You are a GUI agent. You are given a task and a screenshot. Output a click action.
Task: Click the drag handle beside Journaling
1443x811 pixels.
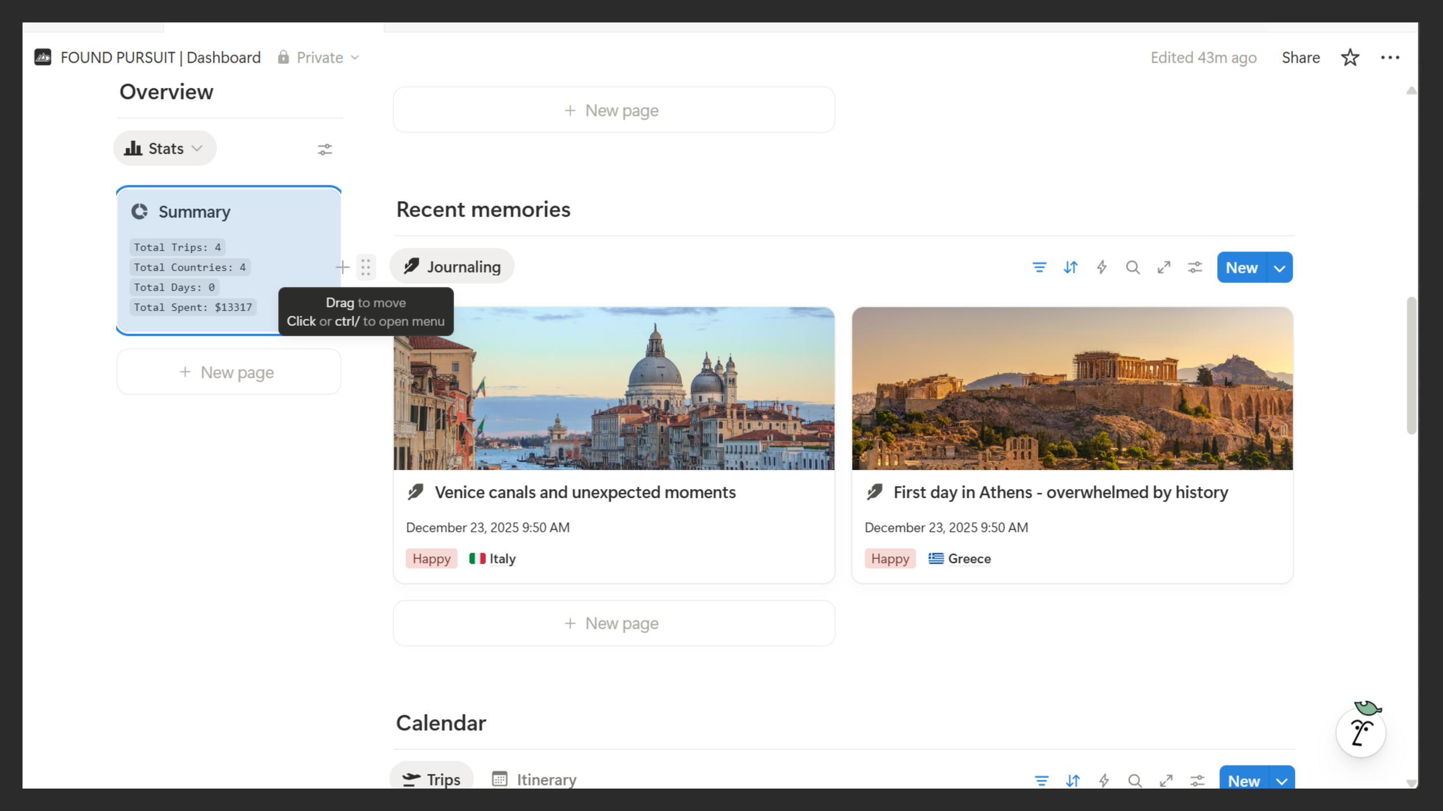point(366,268)
